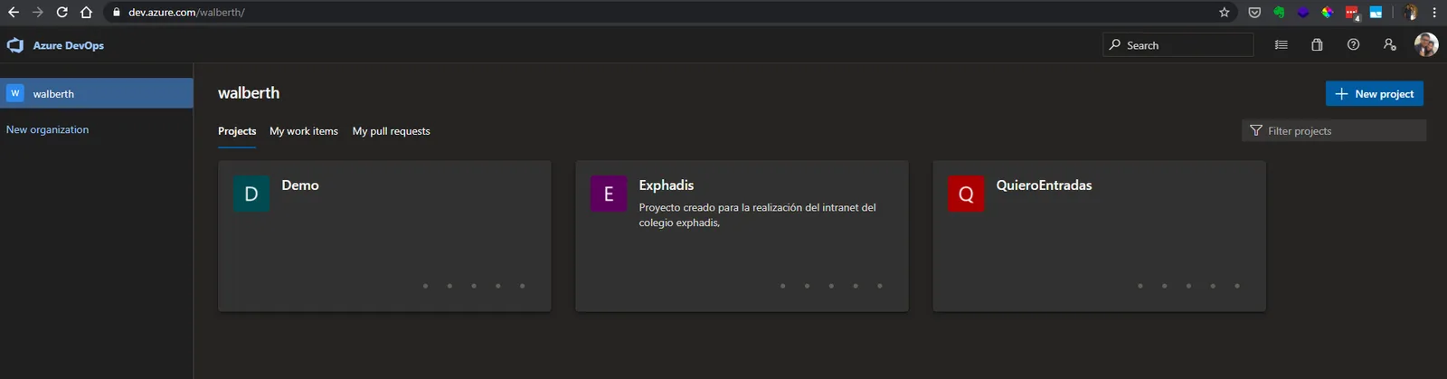Image resolution: width=1447 pixels, height=379 pixels.
Task: Click the Azure DevOps logo icon
Action: (x=15, y=45)
